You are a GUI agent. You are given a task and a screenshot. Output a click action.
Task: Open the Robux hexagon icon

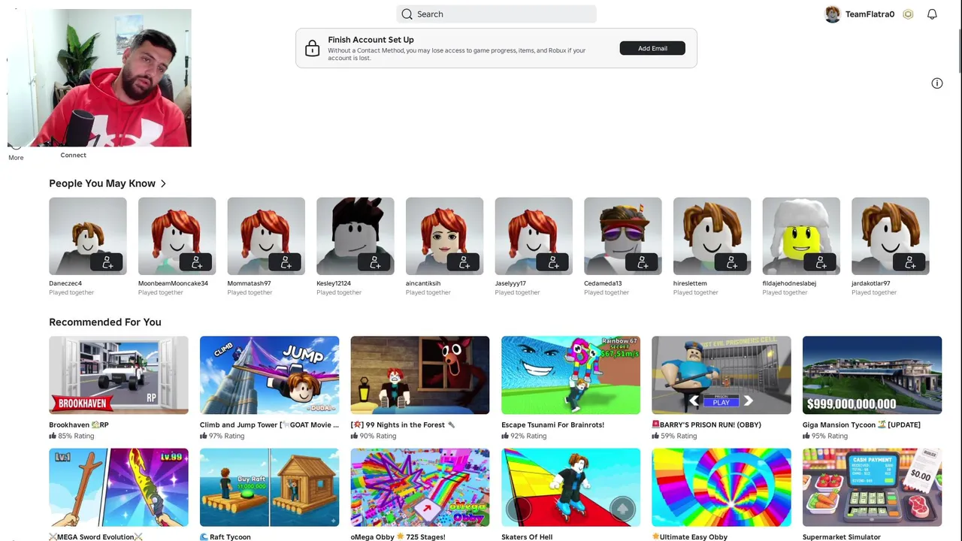click(908, 14)
